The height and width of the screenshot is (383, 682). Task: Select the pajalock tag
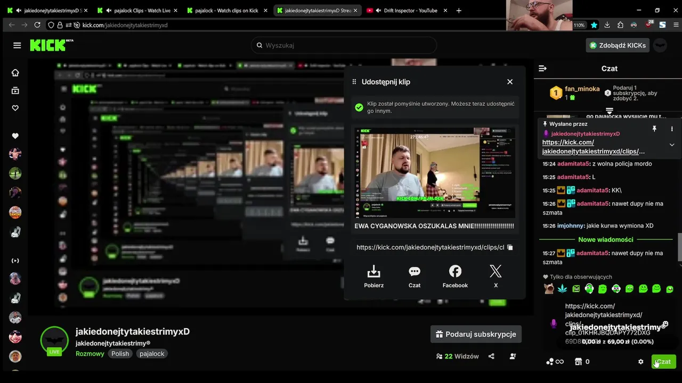click(152, 354)
